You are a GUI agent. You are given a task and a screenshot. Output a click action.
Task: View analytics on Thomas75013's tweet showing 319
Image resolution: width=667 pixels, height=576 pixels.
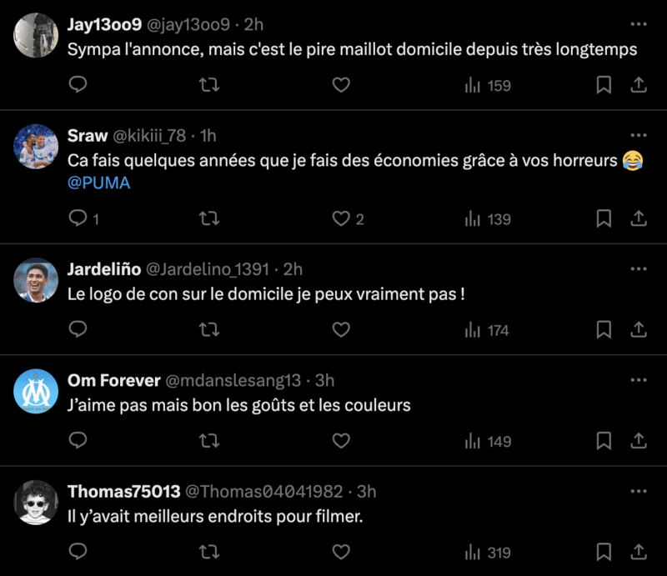tap(488, 552)
